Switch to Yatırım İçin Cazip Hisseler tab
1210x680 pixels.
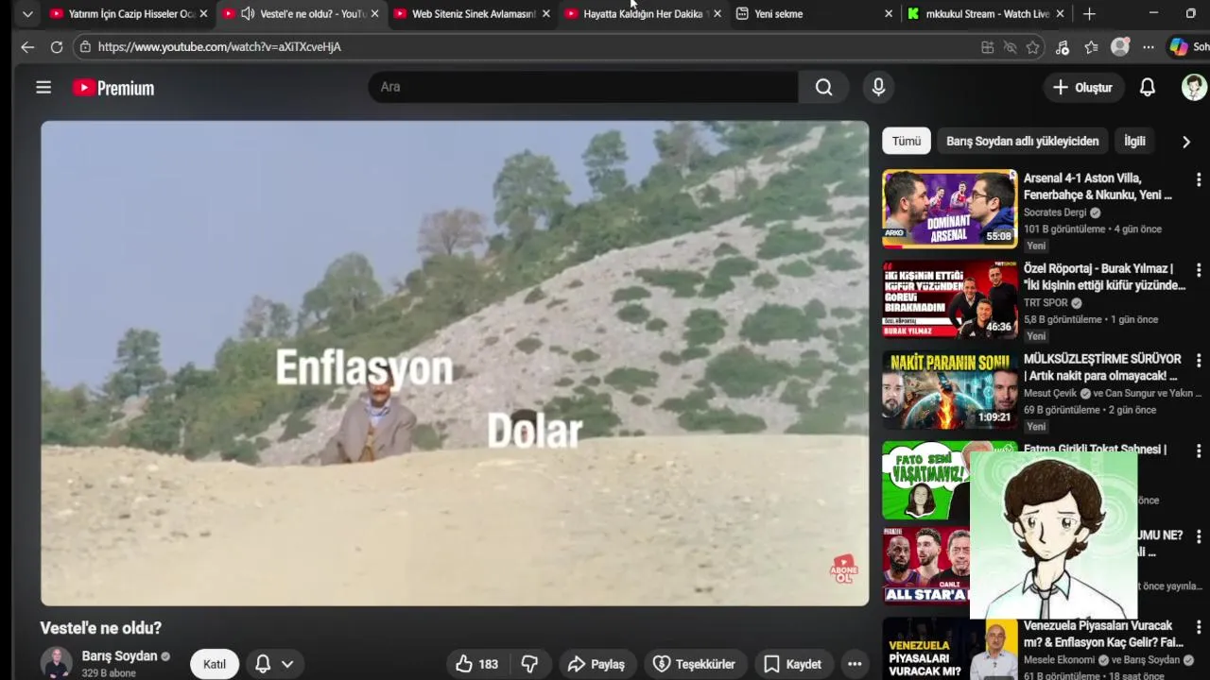pos(130,14)
